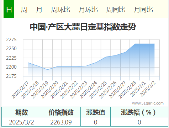Open the 周环比 tab
169x128 pixels.
click(x=60, y=10)
